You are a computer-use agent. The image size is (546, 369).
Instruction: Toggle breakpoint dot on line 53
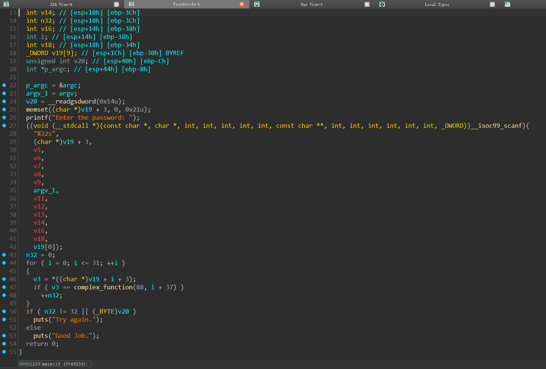(x=4, y=336)
